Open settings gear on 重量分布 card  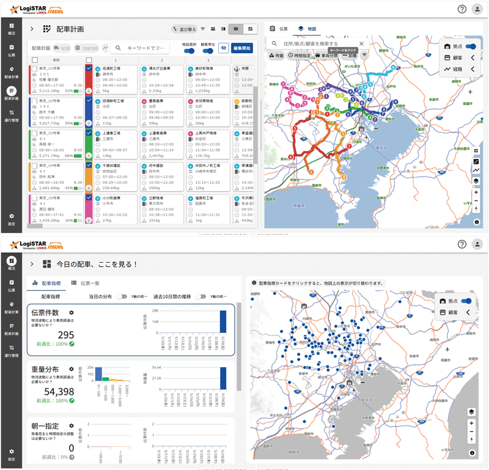pos(72,369)
